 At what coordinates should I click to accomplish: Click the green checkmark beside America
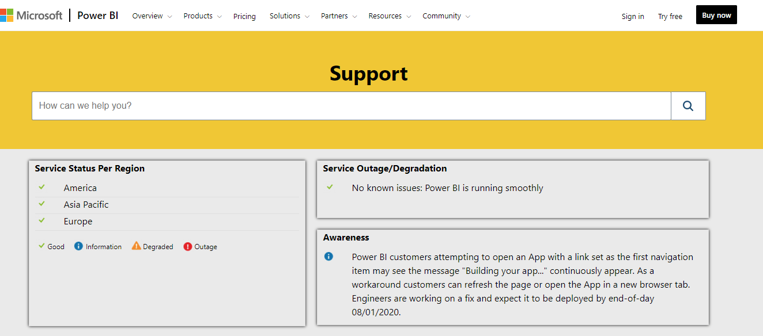pyautogui.click(x=41, y=187)
